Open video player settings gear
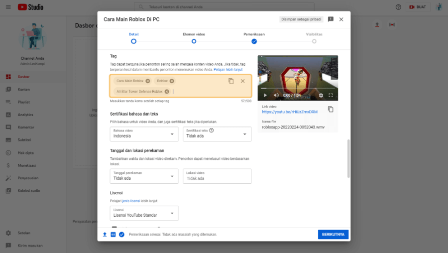Screen dimensions: 448x253 click(321, 95)
